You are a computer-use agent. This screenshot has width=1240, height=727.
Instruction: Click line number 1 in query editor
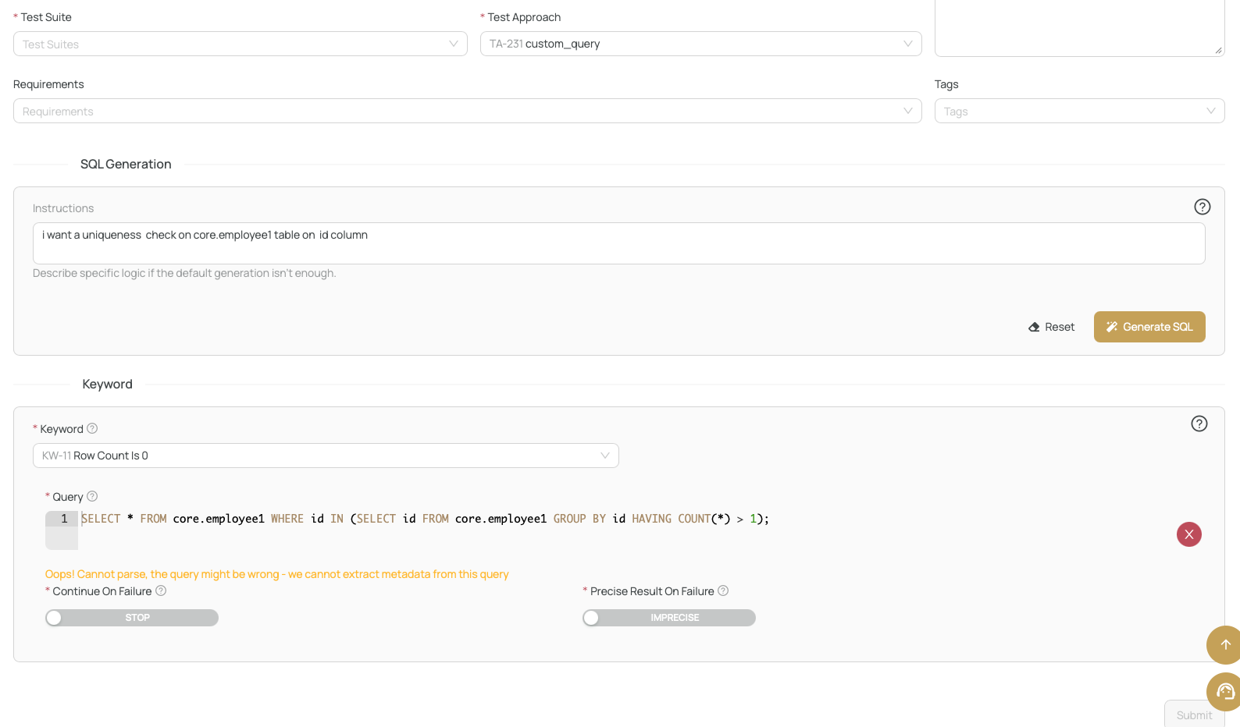pos(64,519)
